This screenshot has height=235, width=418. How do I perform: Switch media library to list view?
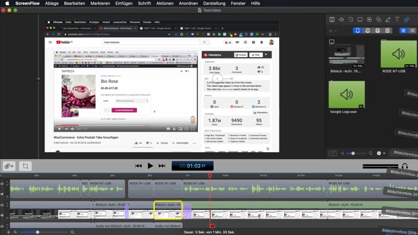click(412, 31)
